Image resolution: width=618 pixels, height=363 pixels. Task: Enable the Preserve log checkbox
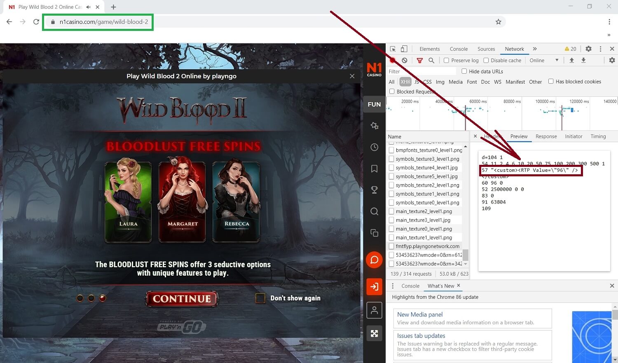point(446,60)
